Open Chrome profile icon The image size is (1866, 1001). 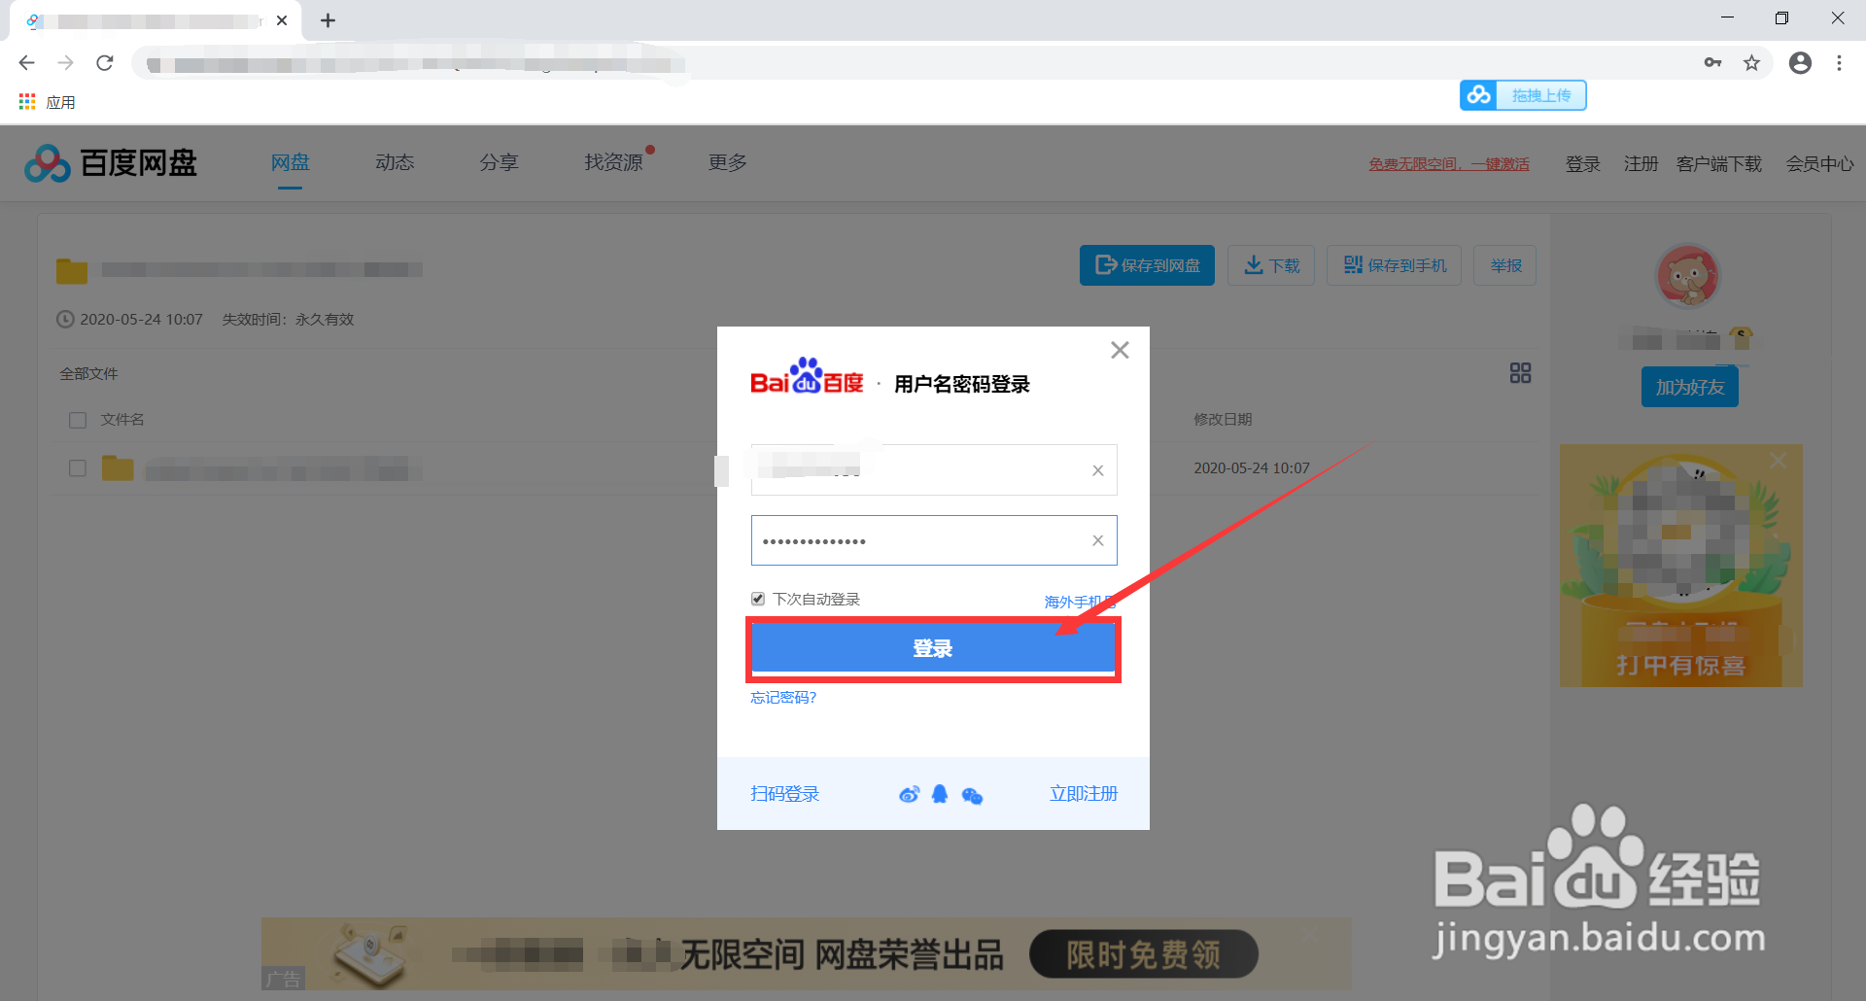point(1800,63)
